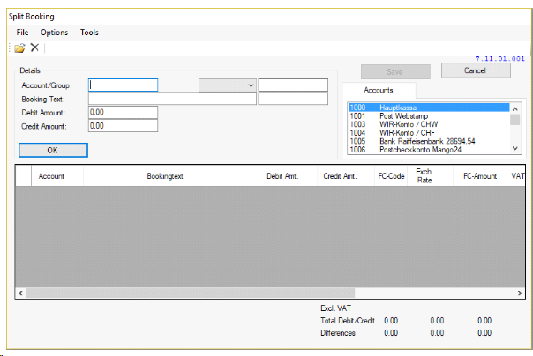Image resolution: width=533 pixels, height=356 pixels.
Task: Click the accounts list scroll-down arrow
Action: click(515, 148)
